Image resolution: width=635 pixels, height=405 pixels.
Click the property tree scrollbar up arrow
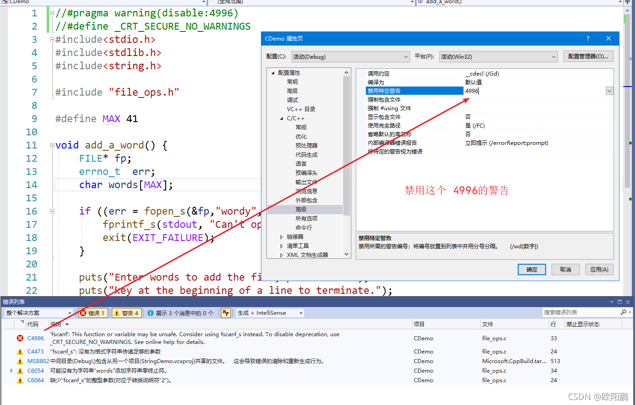[x=347, y=72]
